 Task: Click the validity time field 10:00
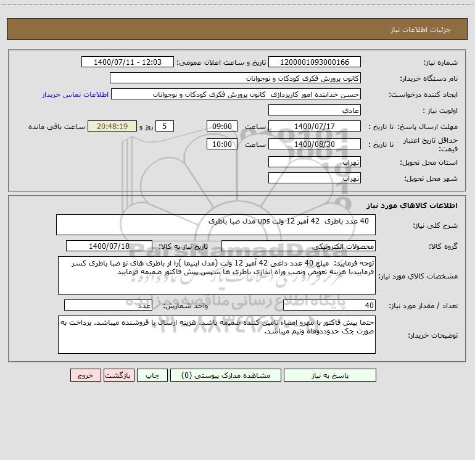221,144
